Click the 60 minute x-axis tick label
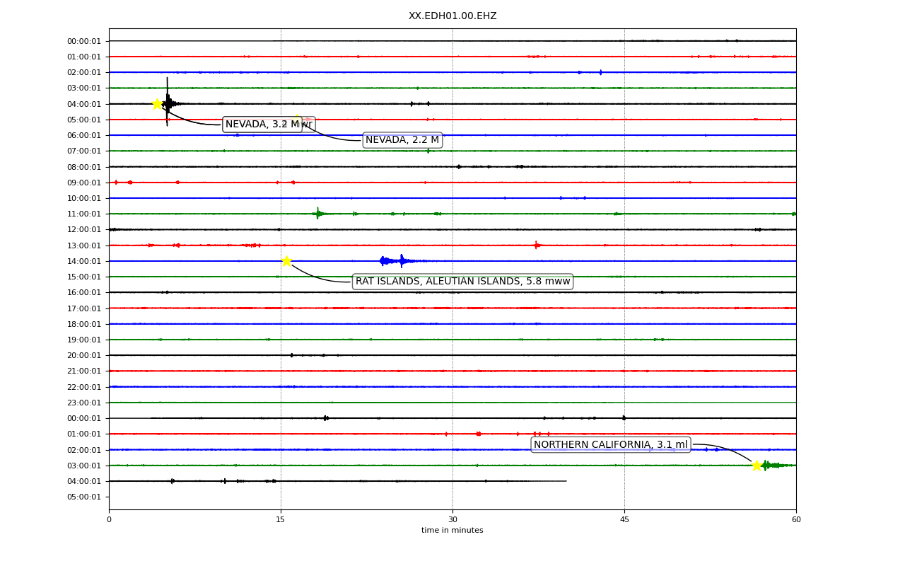 [796, 519]
